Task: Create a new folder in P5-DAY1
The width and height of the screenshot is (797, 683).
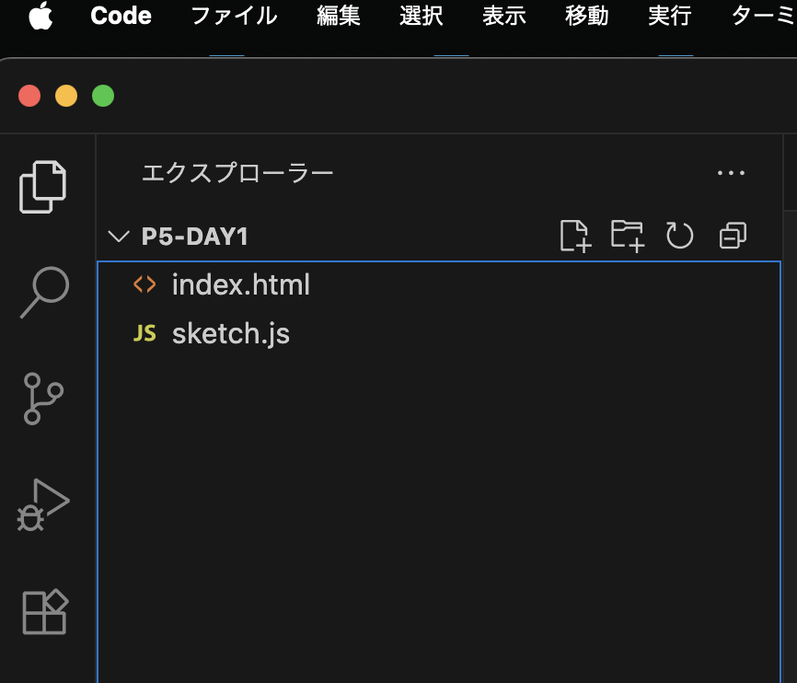Action: (628, 236)
